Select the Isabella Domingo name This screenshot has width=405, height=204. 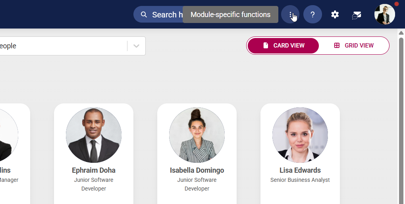click(197, 170)
